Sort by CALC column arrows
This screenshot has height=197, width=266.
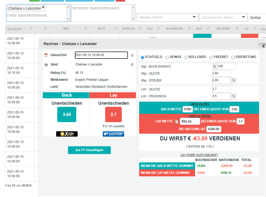coord(158,28)
